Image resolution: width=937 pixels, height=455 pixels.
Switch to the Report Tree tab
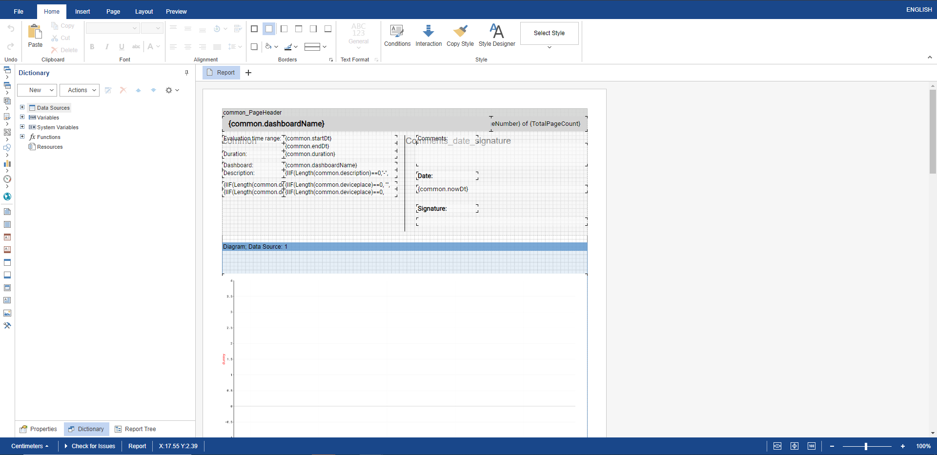(x=135, y=429)
